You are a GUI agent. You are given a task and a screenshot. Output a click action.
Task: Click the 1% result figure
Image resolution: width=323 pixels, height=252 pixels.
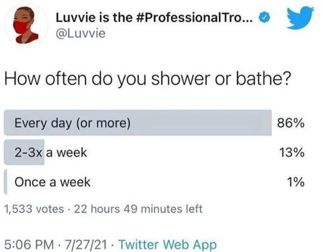coord(296,182)
